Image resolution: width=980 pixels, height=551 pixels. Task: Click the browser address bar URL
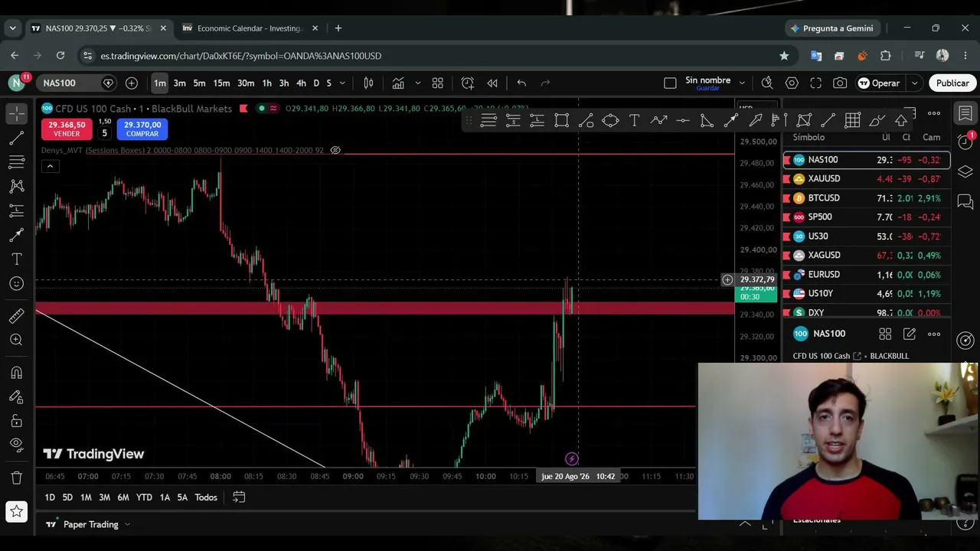(x=241, y=56)
